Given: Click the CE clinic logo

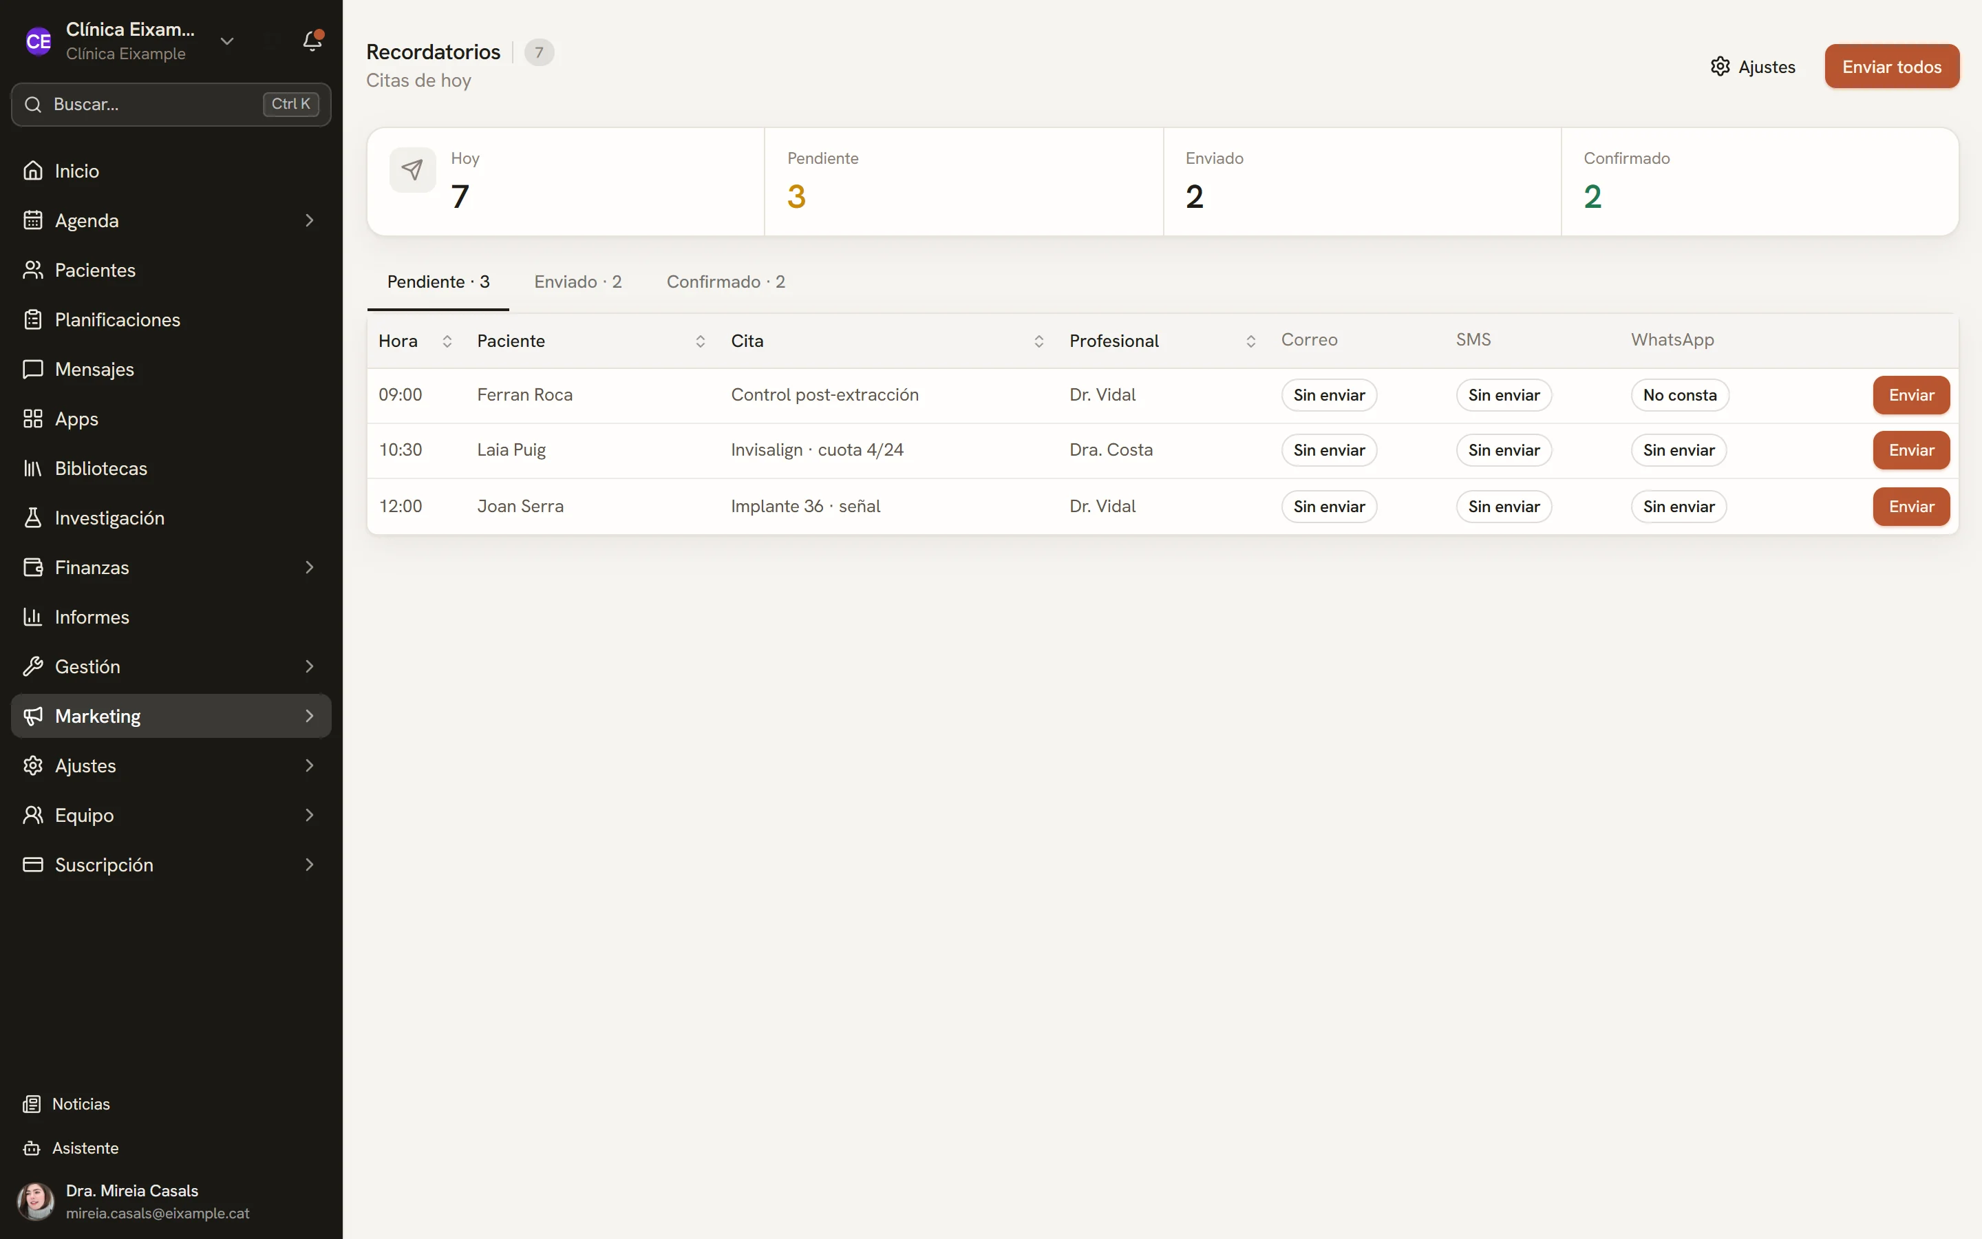Looking at the screenshot, I should 38,41.
